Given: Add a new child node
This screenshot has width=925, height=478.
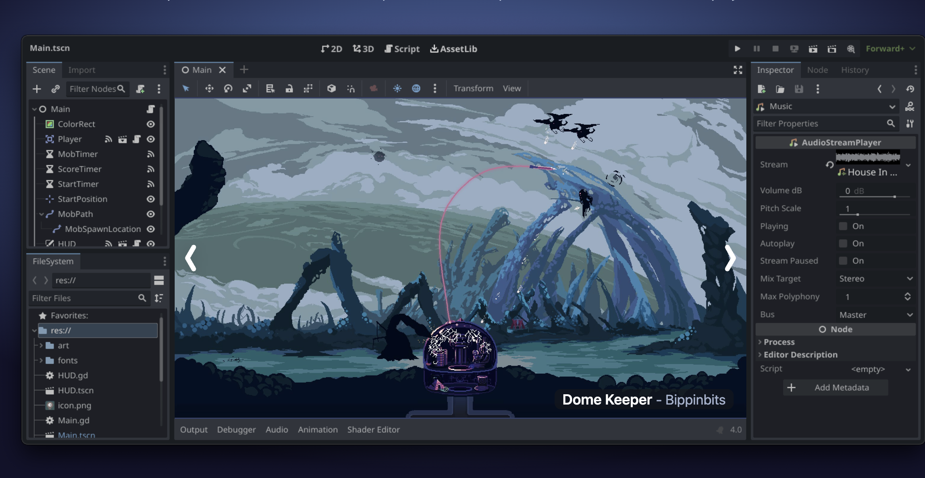Looking at the screenshot, I should pyautogui.click(x=37, y=89).
